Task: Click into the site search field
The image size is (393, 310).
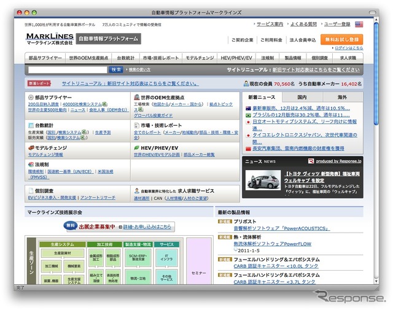Action: click(68, 69)
